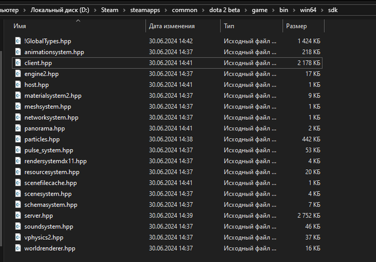Click the client.hpp file icon
Viewport: 376px width, 262px height.
(x=18, y=63)
